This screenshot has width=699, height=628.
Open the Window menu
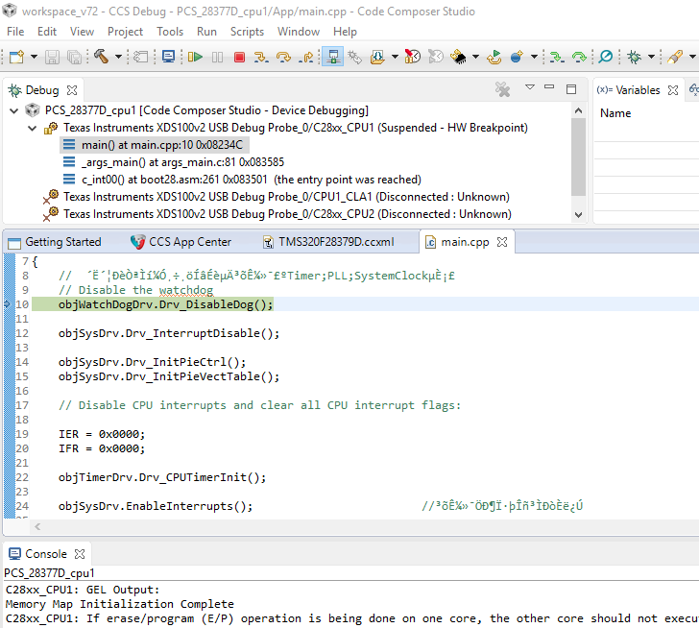[x=299, y=32]
